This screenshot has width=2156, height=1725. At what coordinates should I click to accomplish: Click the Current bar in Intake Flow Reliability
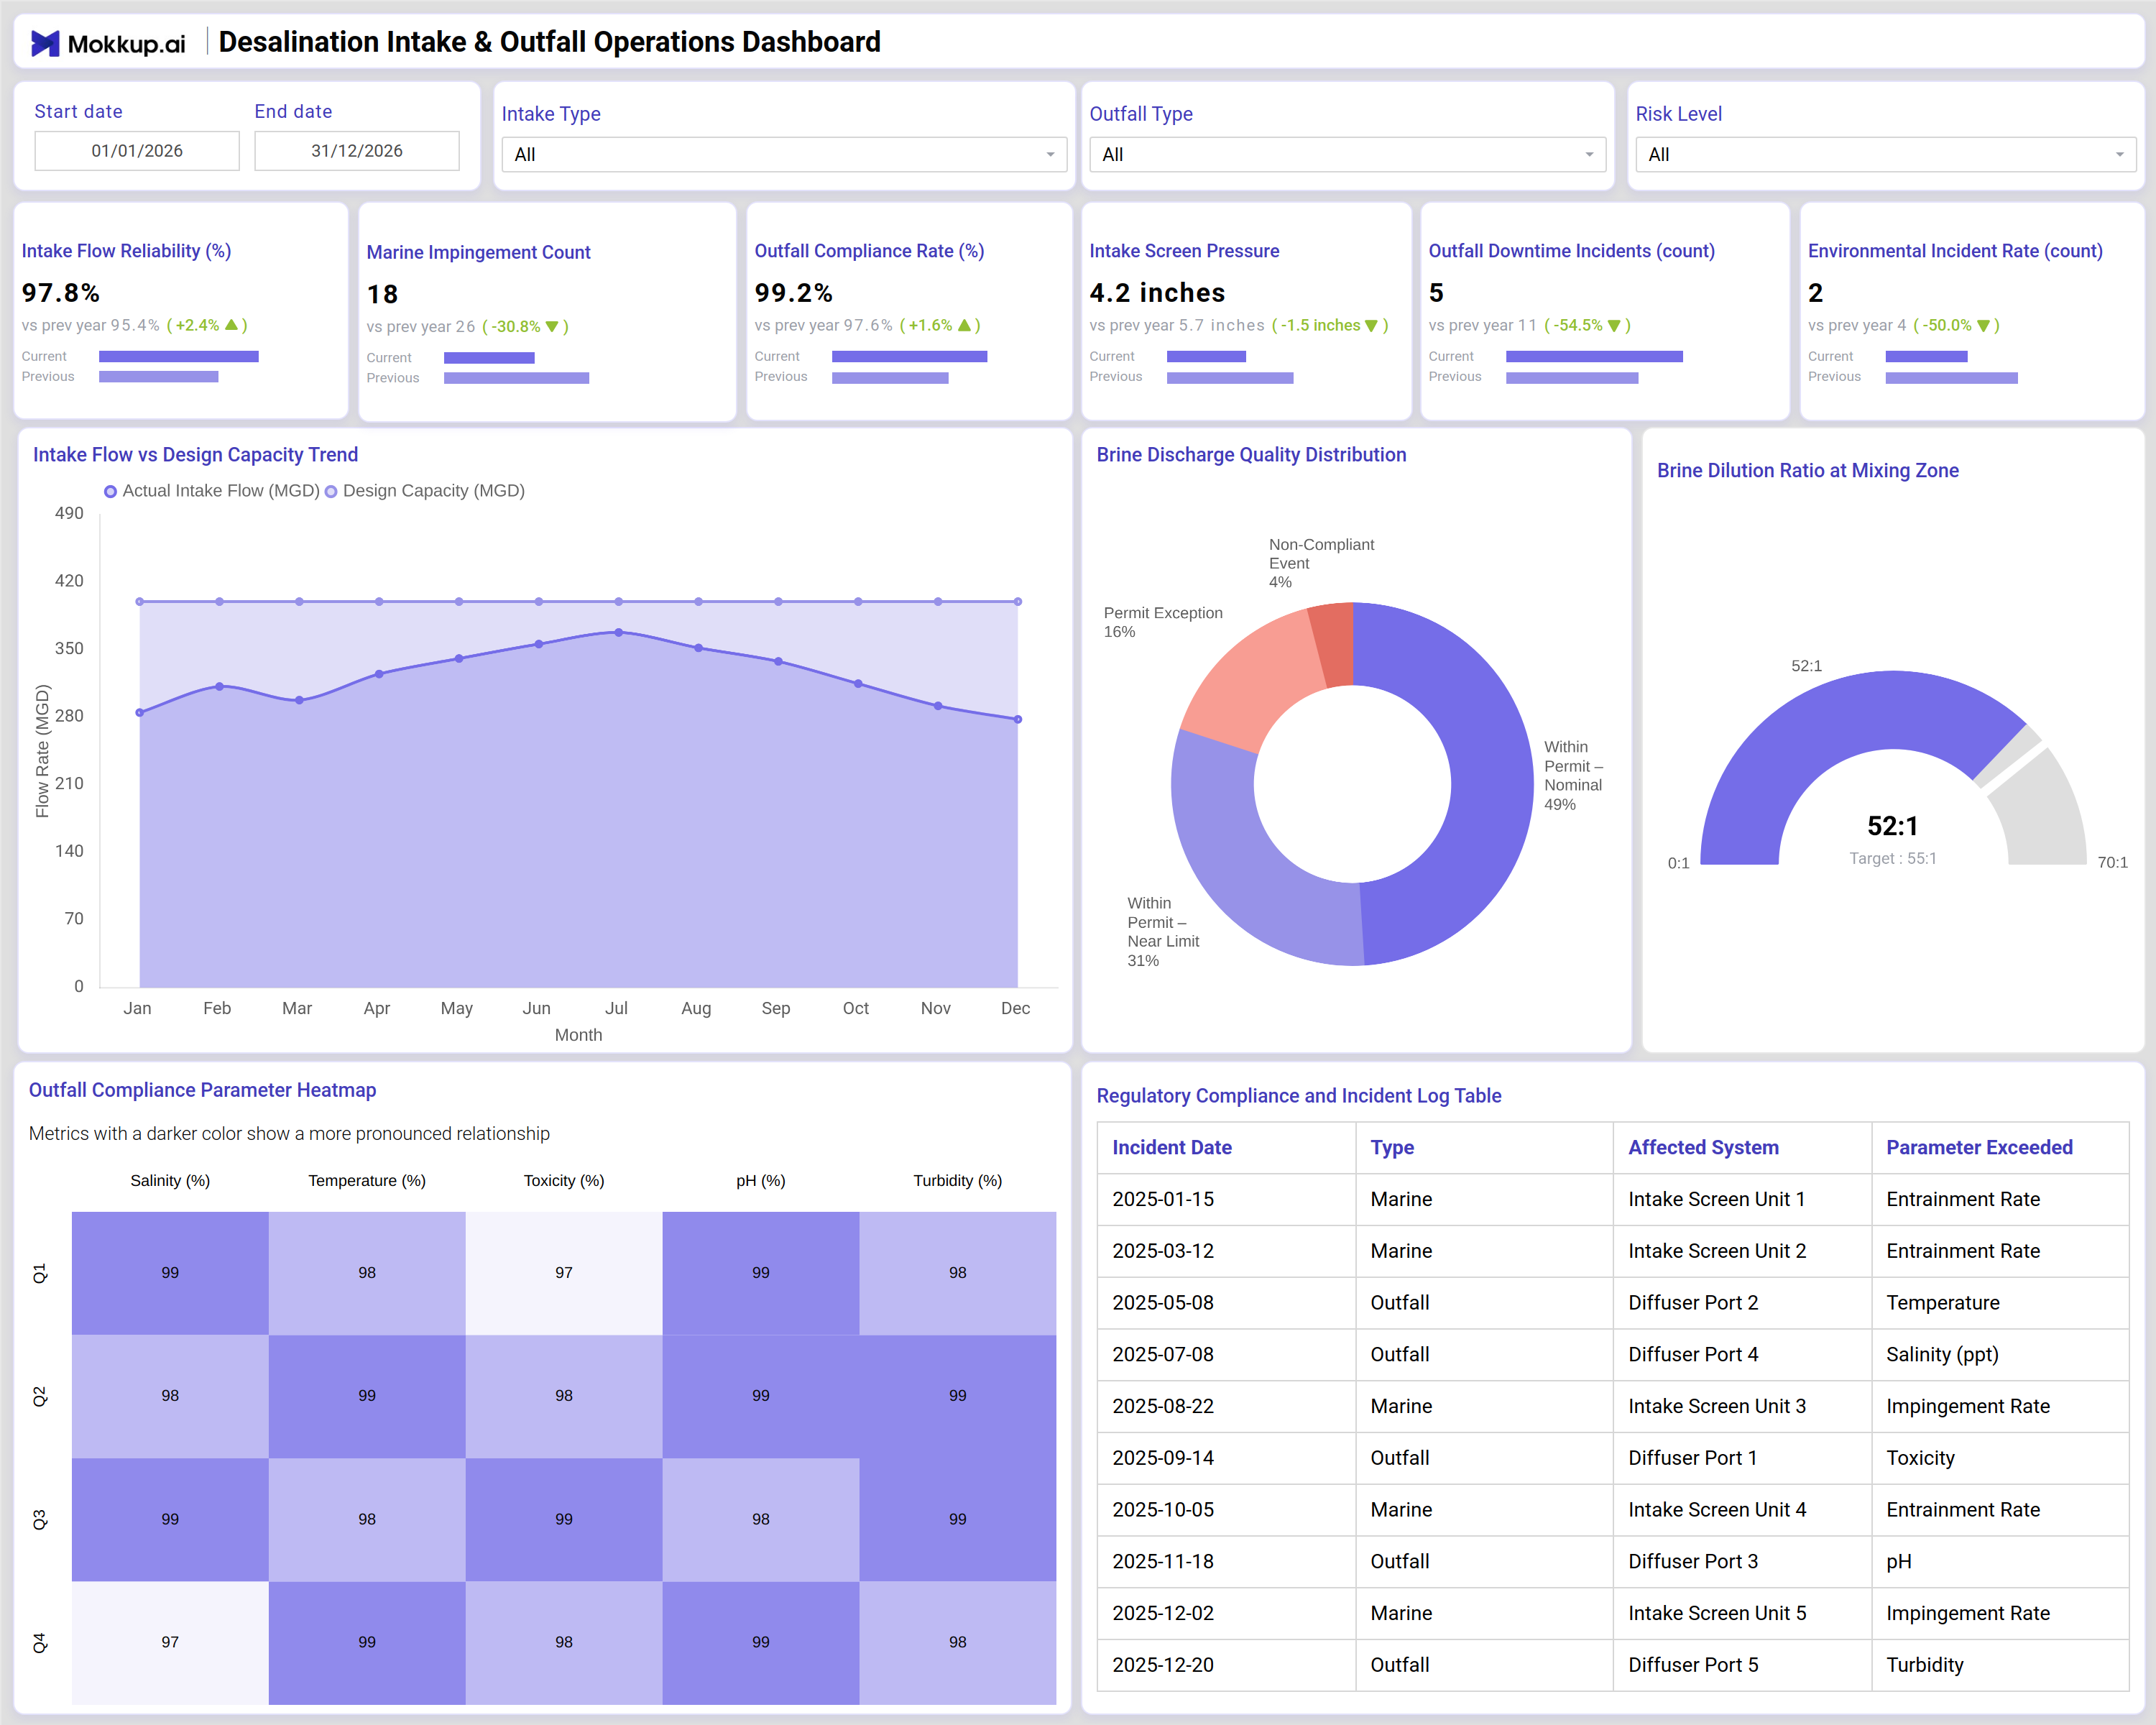(179, 357)
